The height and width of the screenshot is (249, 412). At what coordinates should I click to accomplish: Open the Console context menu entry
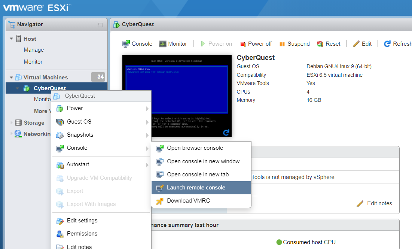coord(101,148)
